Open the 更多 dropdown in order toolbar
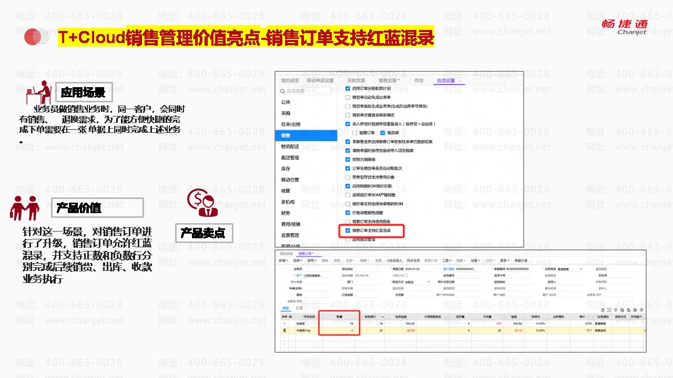The image size is (673, 378). tap(505, 260)
